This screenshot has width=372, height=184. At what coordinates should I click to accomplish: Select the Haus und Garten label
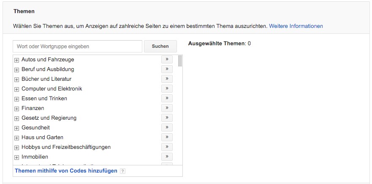[x=42, y=137]
